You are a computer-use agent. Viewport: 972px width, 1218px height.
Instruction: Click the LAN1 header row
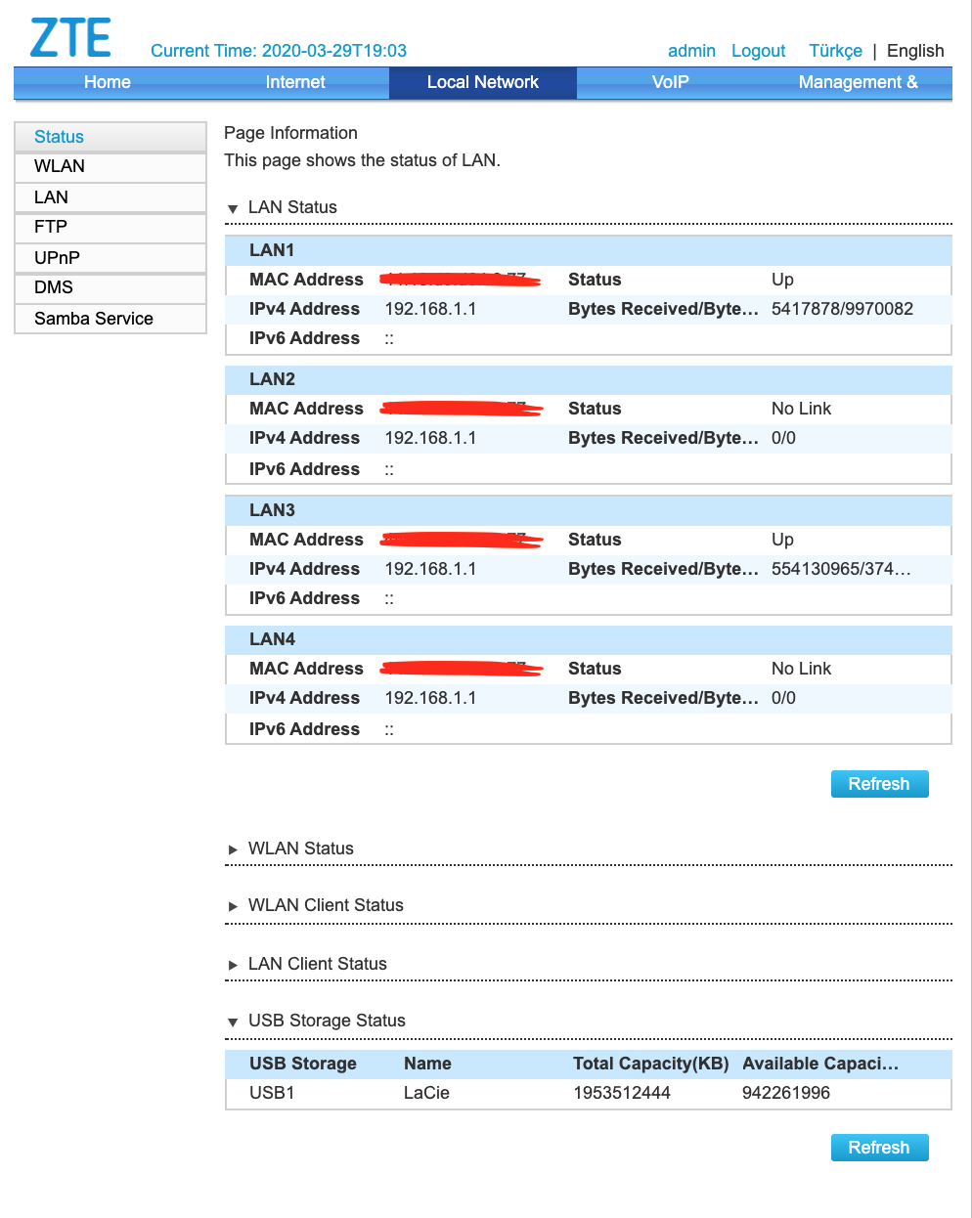click(588, 250)
